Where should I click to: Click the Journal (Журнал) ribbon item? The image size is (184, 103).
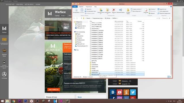(x=152, y=13)
